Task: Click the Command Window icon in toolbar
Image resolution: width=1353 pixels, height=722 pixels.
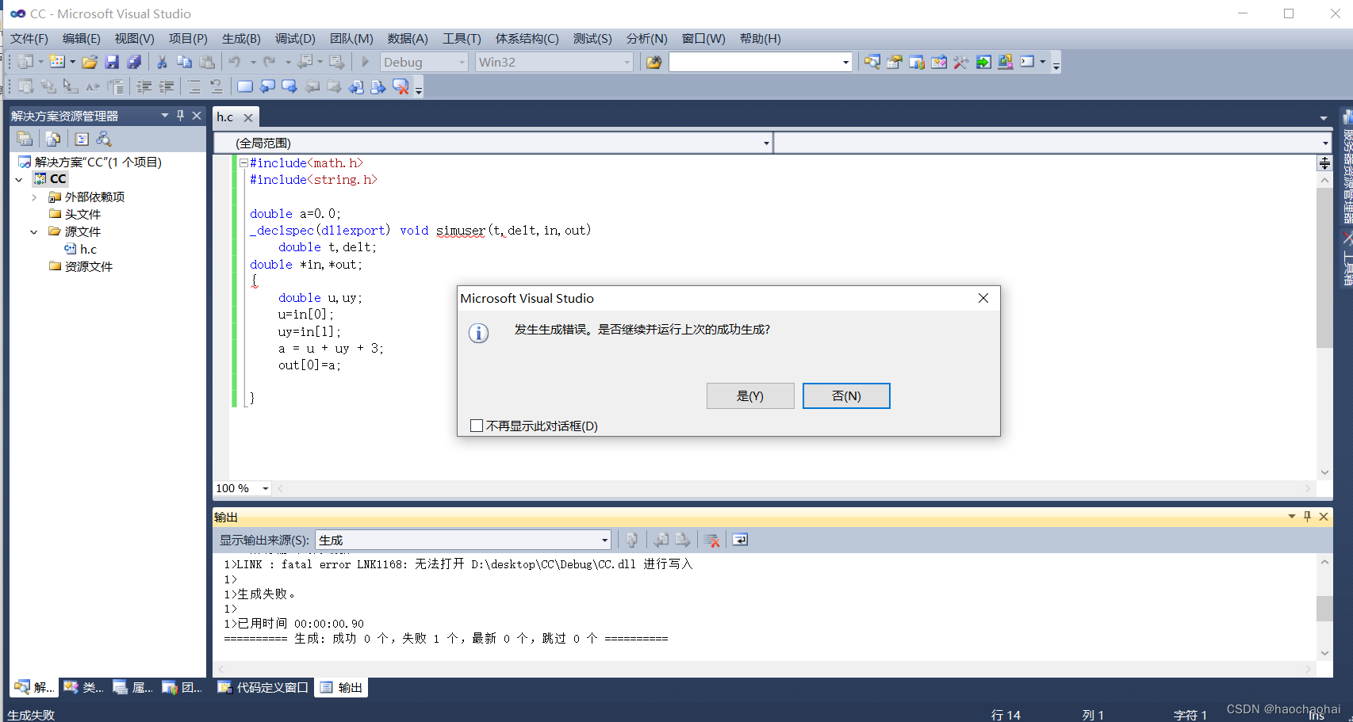Action: (x=1028, y=62)
